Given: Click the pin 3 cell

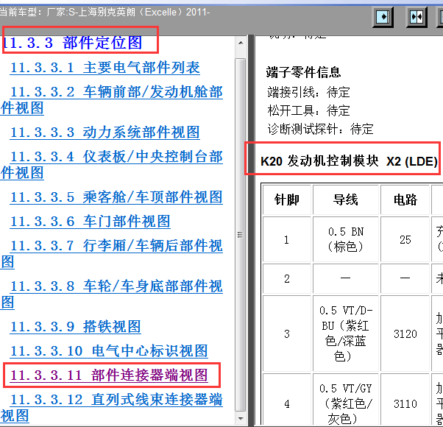Looking at the screenshot, I should (287, 334).
